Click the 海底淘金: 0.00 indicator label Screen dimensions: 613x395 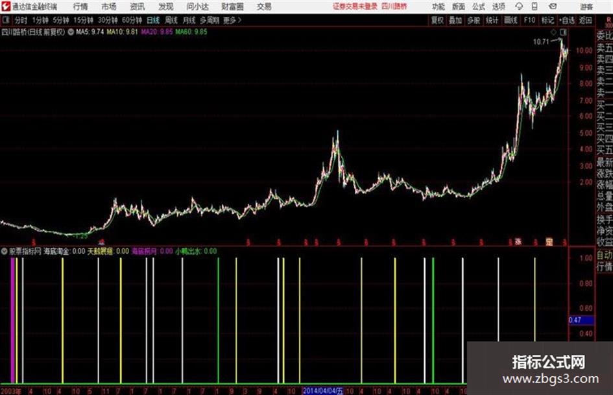point(64,251)
